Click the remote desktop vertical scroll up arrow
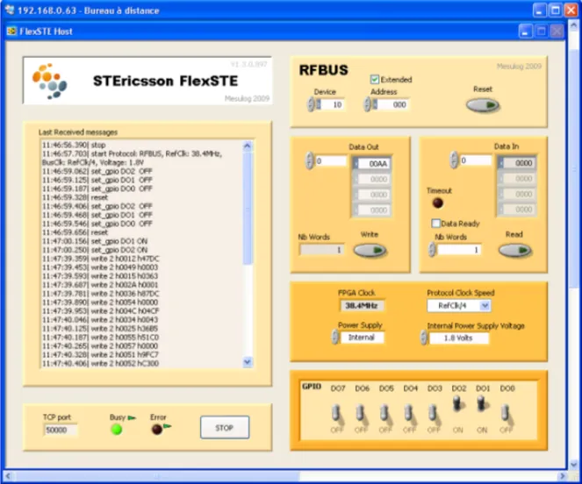This screenshot has height=484, width=582. (x=574, y=26)
